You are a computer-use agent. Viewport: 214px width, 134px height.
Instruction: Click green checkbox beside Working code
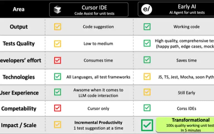(x=147, y=27)
